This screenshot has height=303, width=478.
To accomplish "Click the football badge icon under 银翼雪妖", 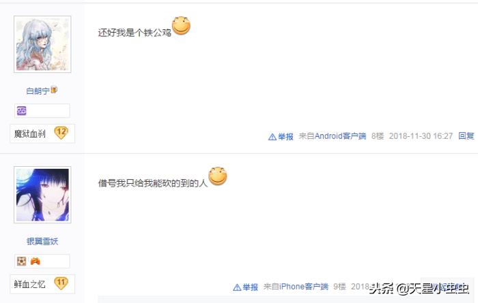I will click(21, 261).
